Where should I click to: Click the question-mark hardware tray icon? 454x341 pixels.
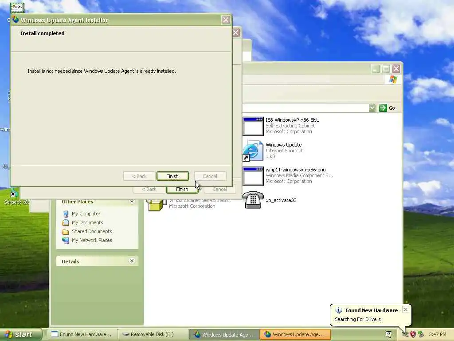[388, 334]
